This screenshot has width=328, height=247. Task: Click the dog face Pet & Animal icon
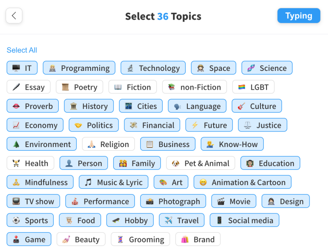click(x=175, y=163)
